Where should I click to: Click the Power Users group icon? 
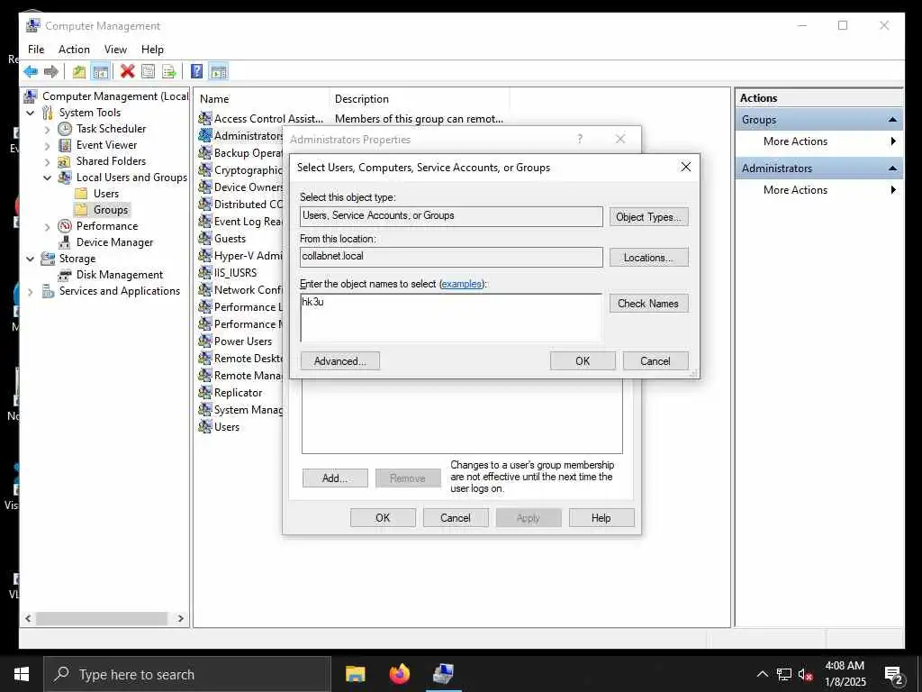[204, 341]
